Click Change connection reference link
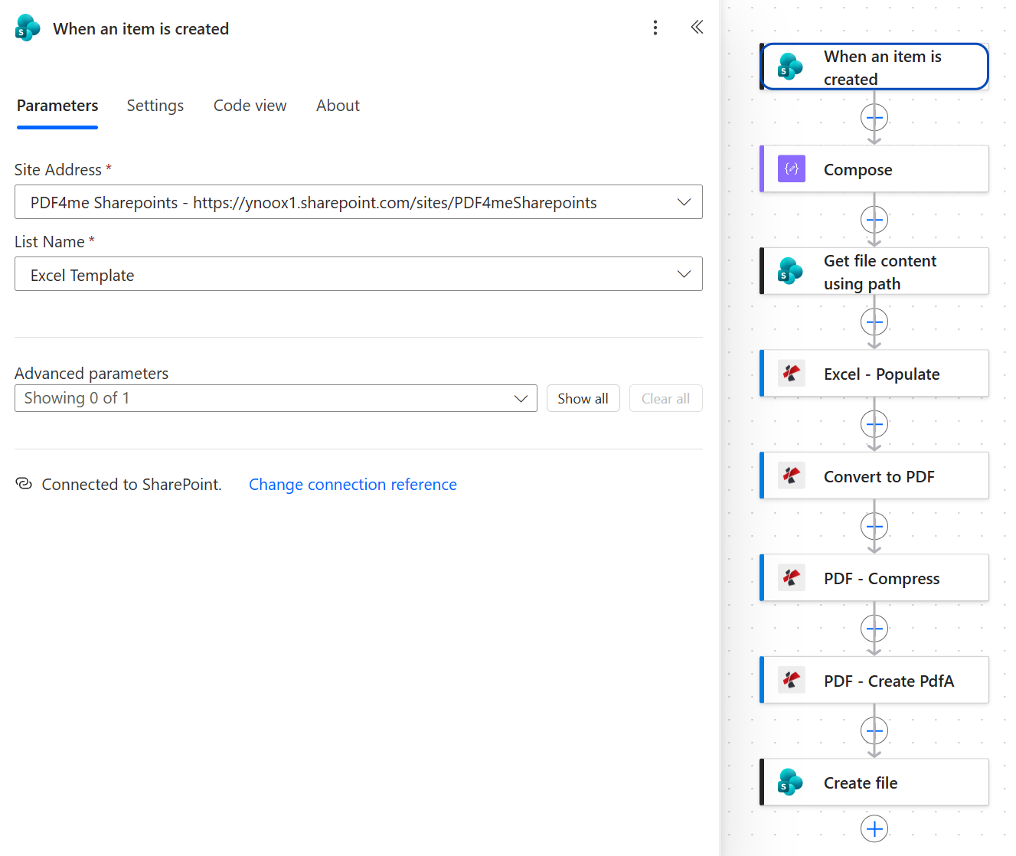Screen dimensions: 1016x856 (x=353, y=485)
